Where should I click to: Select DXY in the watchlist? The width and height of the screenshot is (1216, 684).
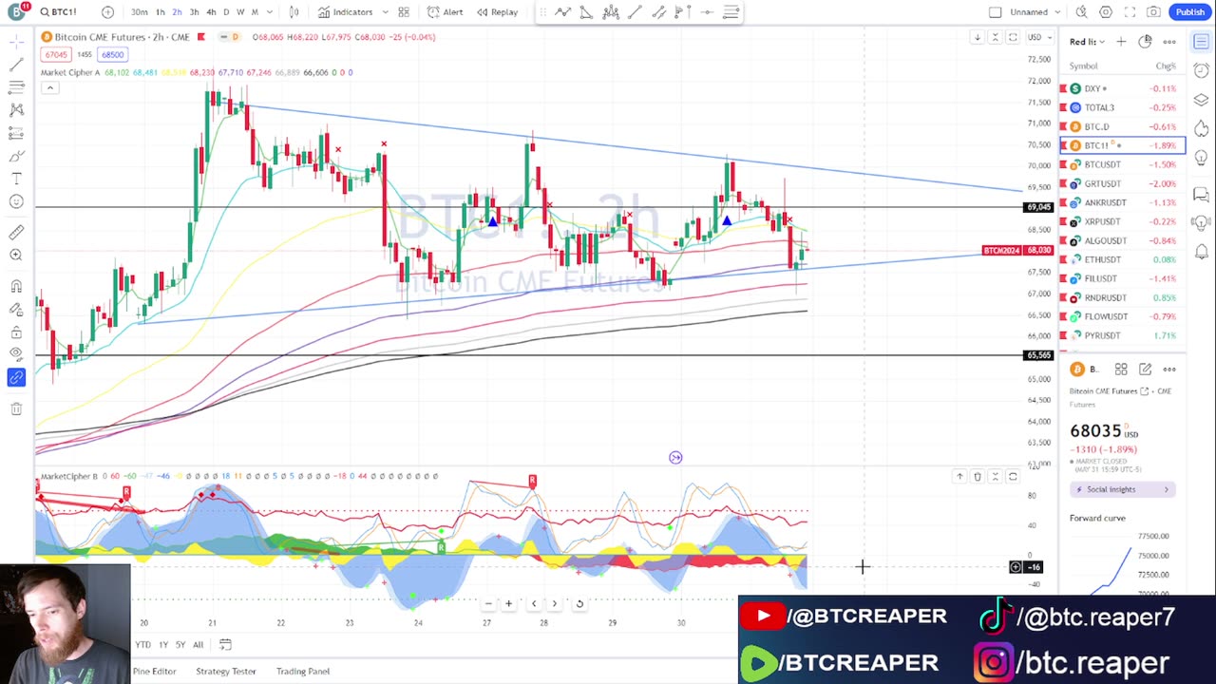1123,88
